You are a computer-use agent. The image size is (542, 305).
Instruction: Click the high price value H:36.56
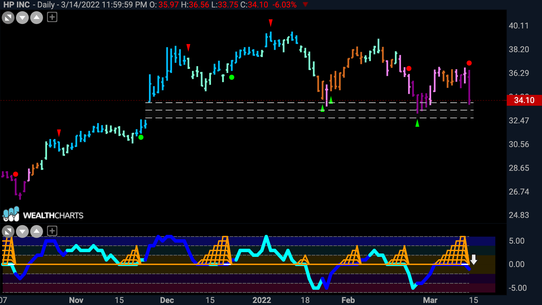(x=195, y=5)
